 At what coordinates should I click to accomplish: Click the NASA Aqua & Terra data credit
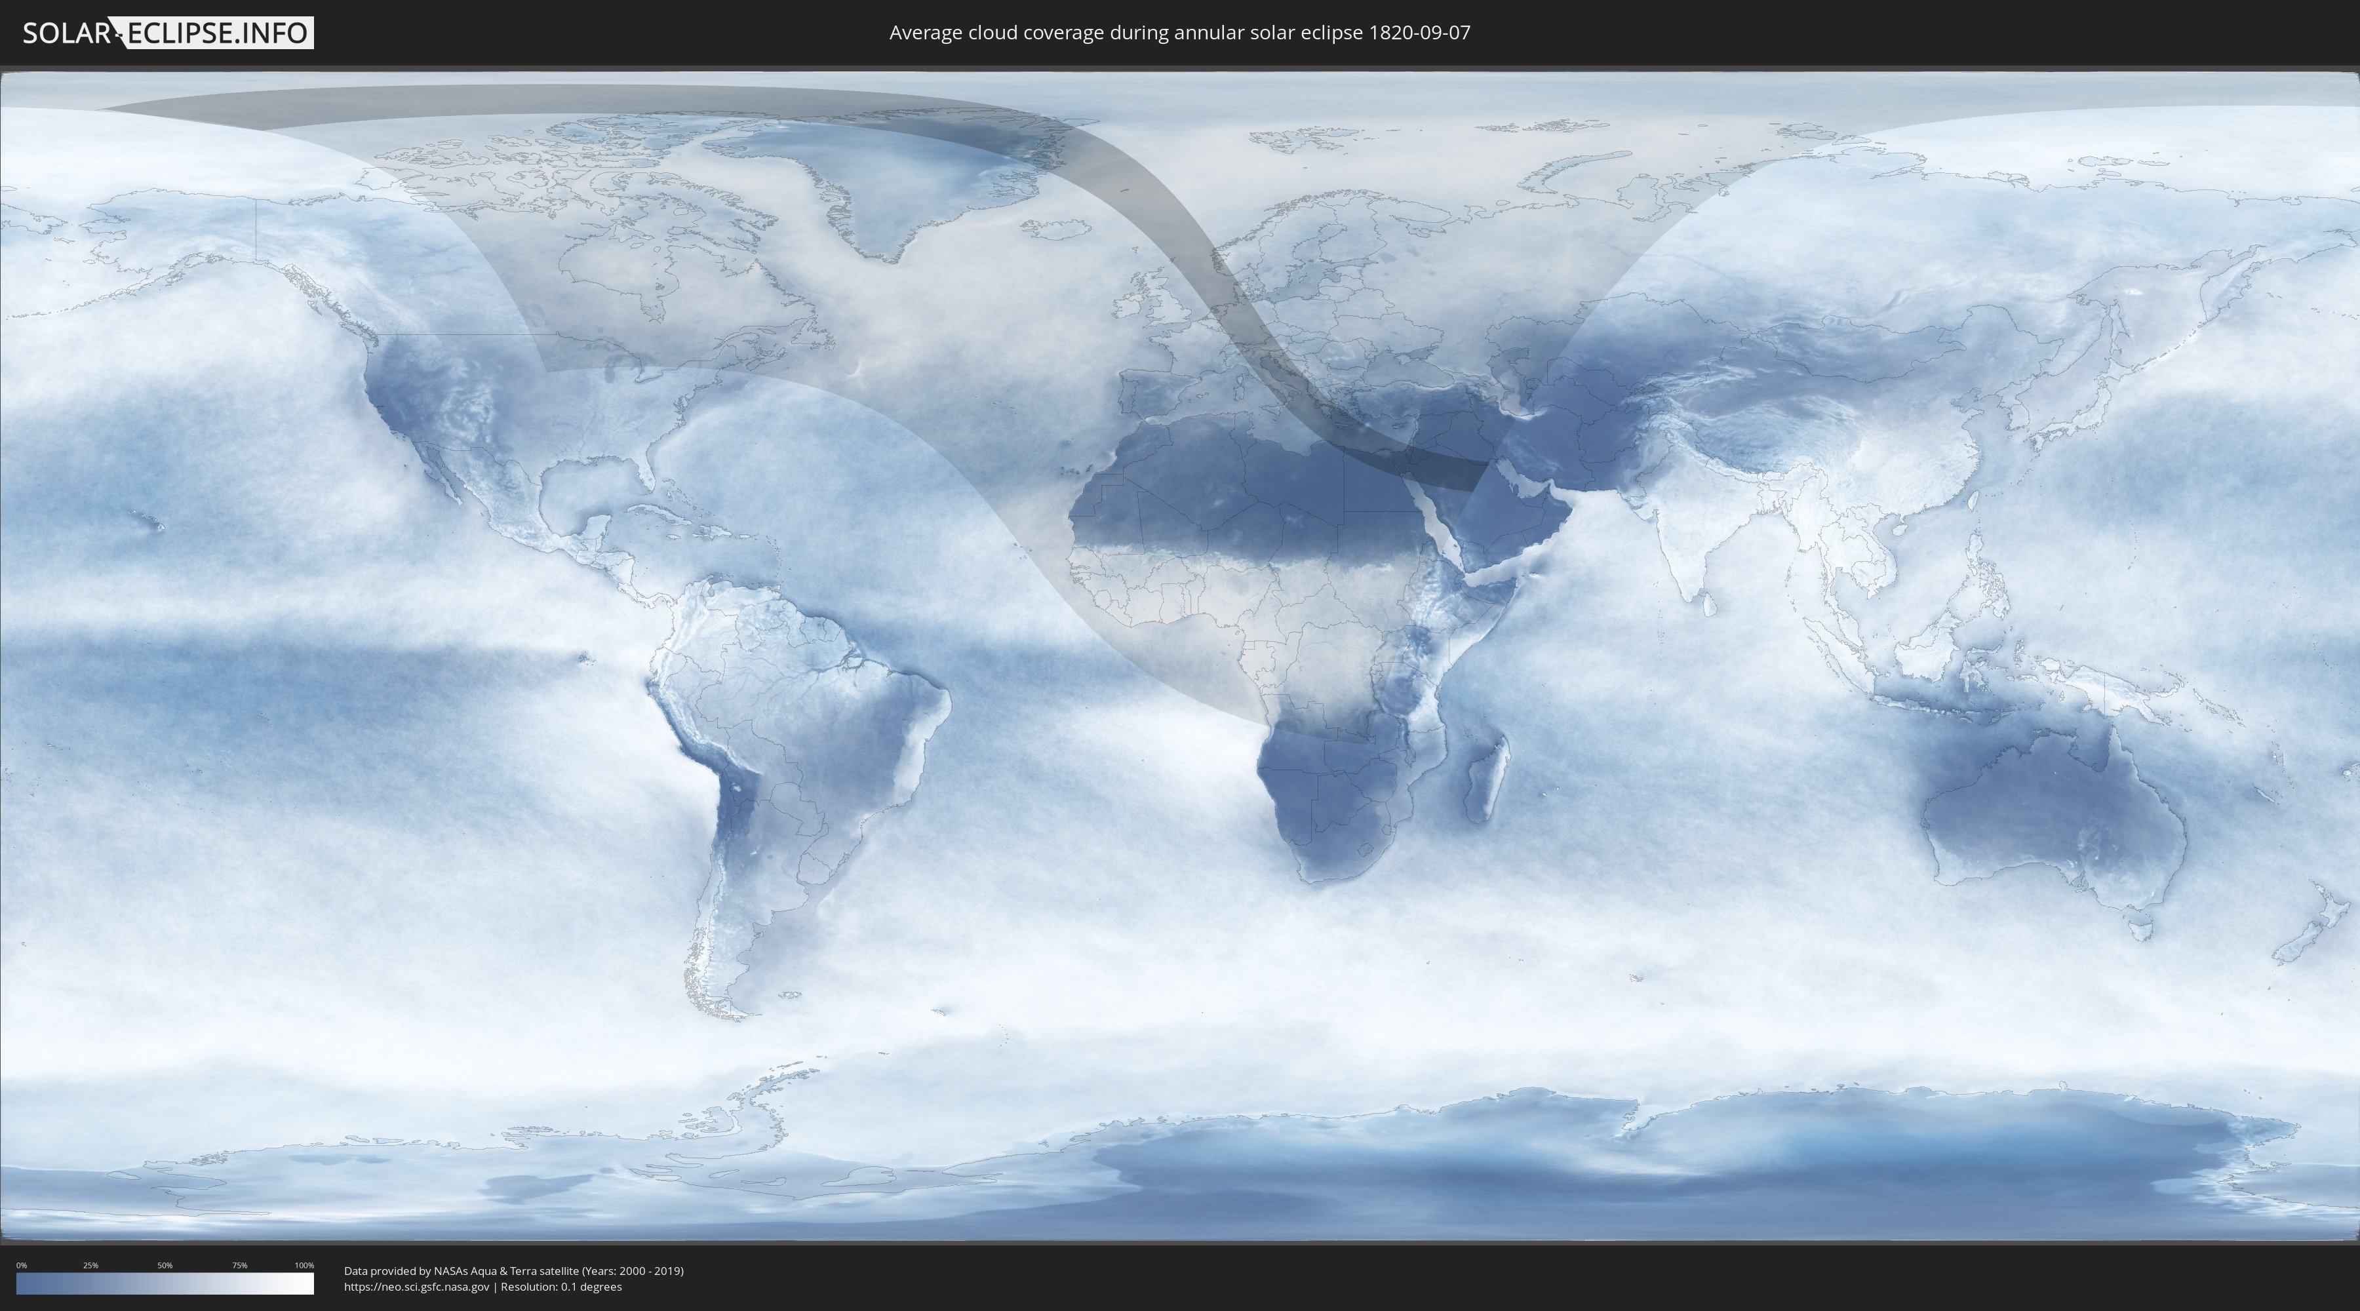coord(513,1271)
